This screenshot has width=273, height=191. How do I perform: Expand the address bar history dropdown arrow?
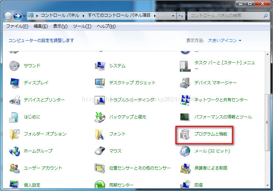click(x=173, y=16)
